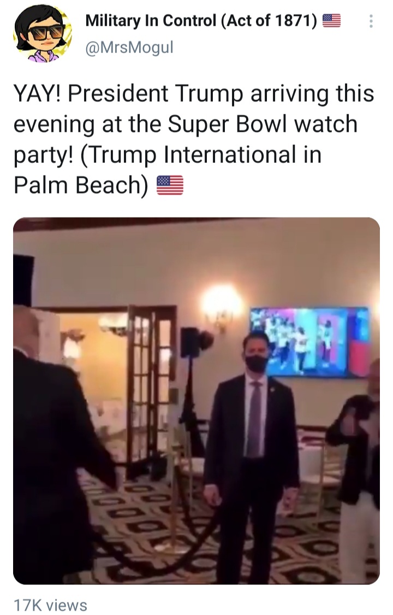Select the 'YAY! President Trump arriving this' text line

[194, 94]
